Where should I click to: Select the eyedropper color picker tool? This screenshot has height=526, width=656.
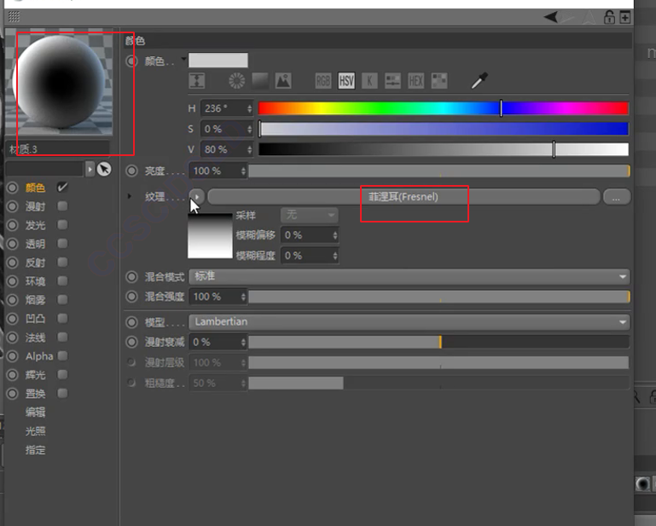(x=479, y=80)
